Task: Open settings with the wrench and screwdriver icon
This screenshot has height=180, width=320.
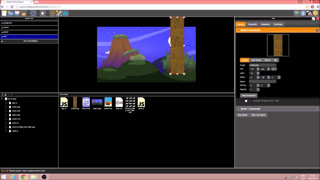Action: tap(59, 13)
